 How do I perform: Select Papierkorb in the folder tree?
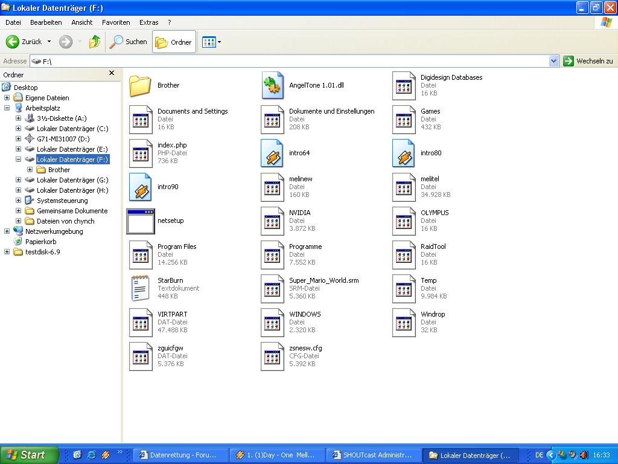(40, 242)
